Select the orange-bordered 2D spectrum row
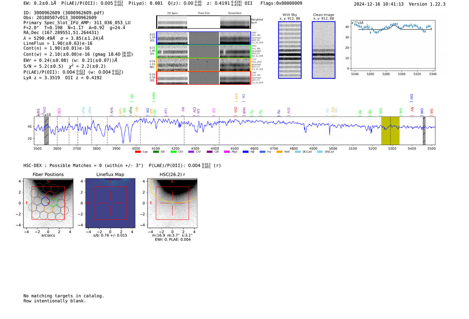The height and width of the screenshot is (319, 469). tap(204, 65)
